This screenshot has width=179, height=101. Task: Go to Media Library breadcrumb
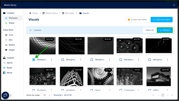pos(50,13)
